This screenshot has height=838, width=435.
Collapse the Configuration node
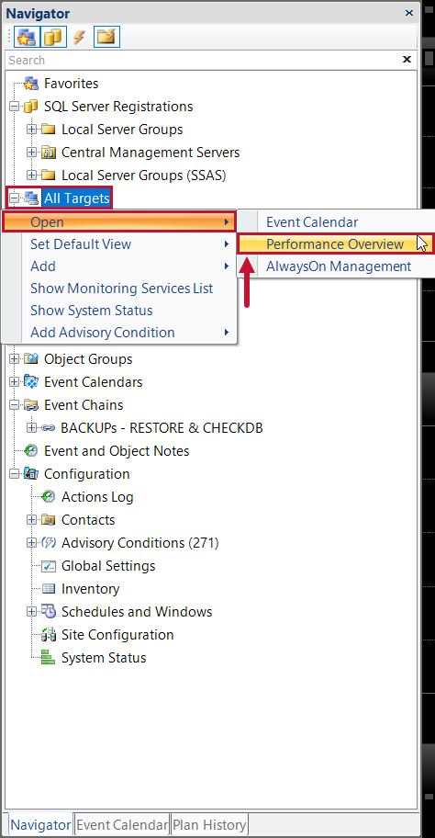15,474
